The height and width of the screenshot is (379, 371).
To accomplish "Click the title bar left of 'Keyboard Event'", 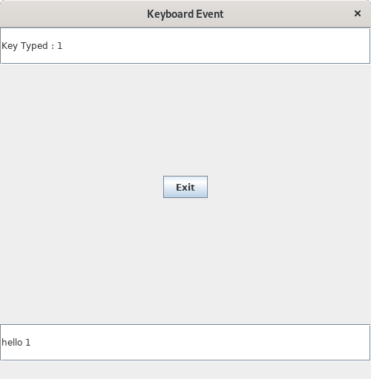I will 74,14.
